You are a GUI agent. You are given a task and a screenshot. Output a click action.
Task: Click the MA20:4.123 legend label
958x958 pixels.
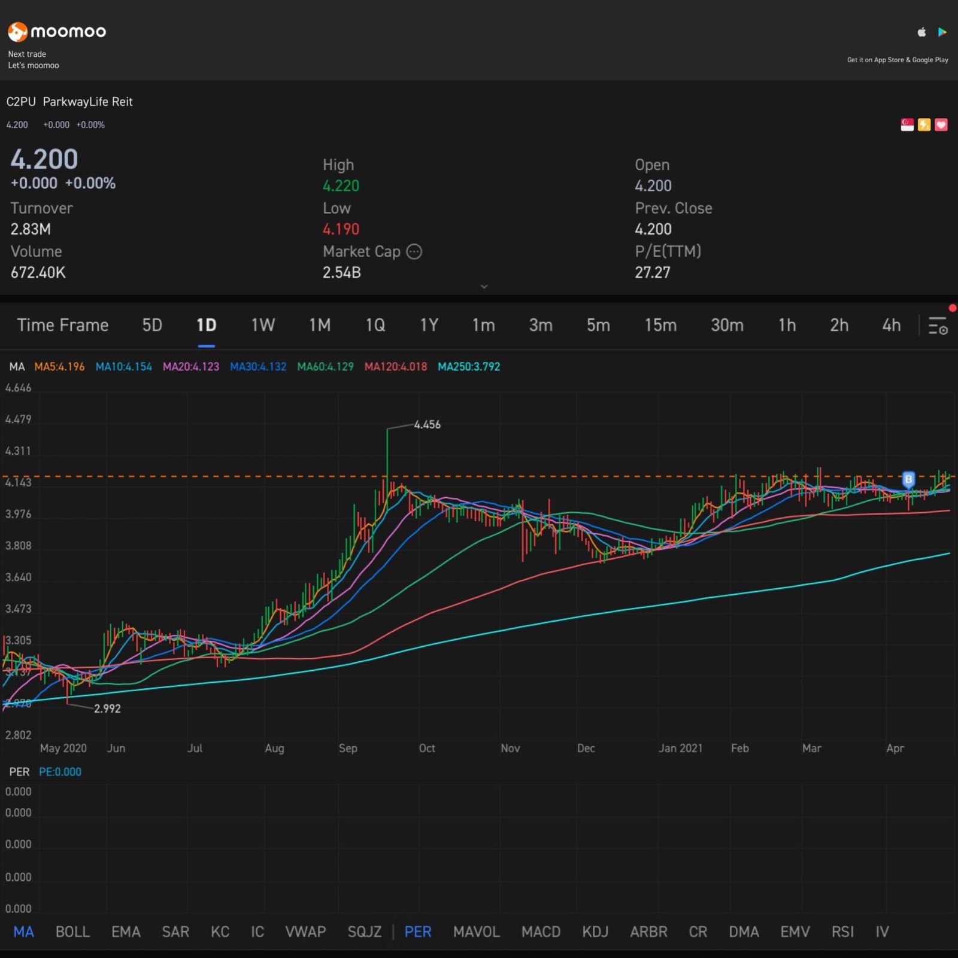point(191,366)
